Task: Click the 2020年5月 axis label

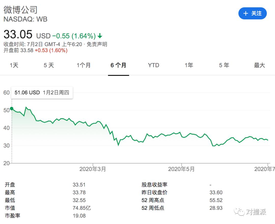Action: coord(181,169)
